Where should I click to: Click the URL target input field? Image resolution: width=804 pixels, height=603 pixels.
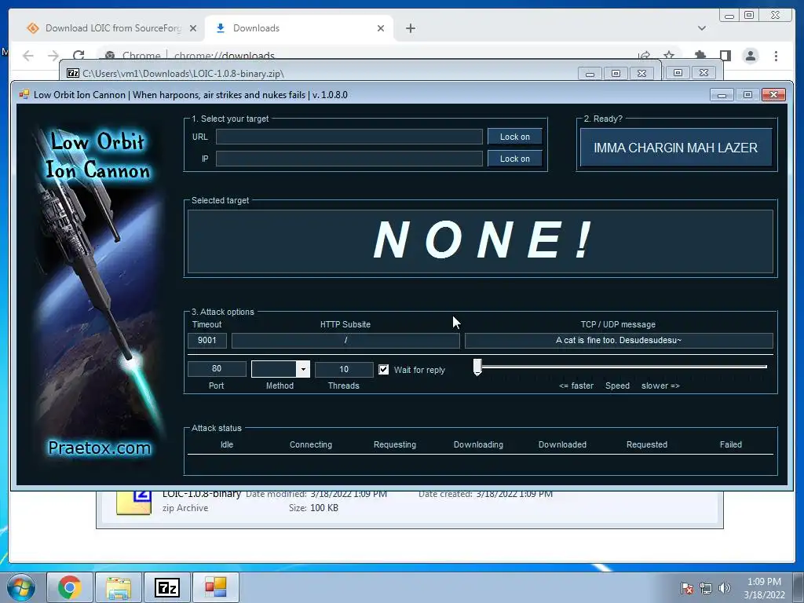(349, 137)
